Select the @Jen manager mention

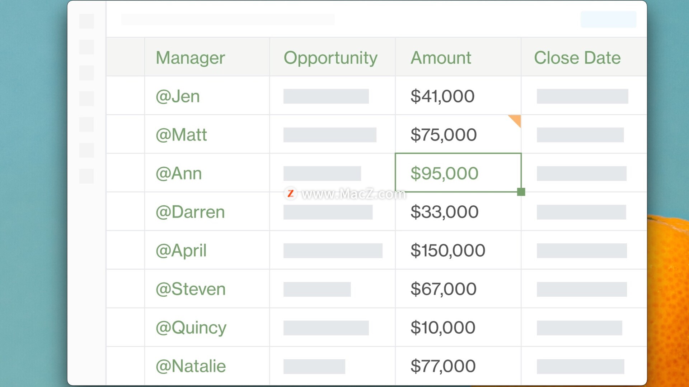coord(178,96)
